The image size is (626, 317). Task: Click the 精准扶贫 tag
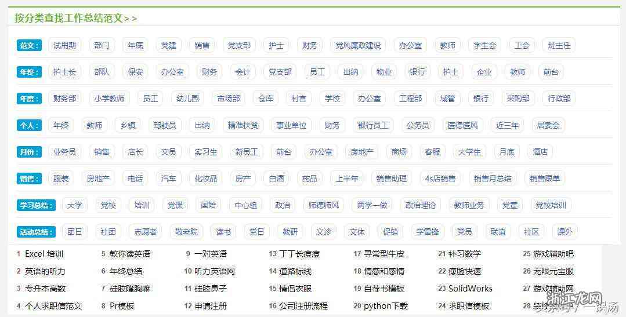pyautogui.click(x=243, y=125)
